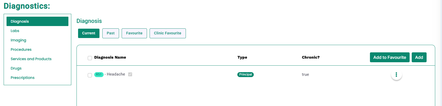Click the R51 diagnosis code badge
442x106 pixels.
click(x=99, y=74)
